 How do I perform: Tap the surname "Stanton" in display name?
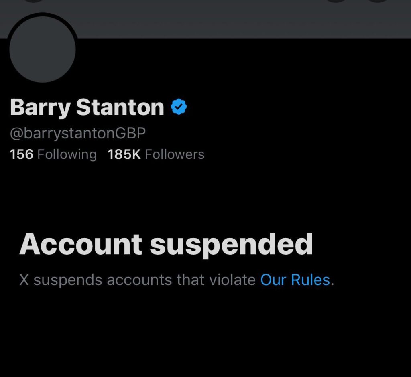pyautogui.click(x=120, y=107)
